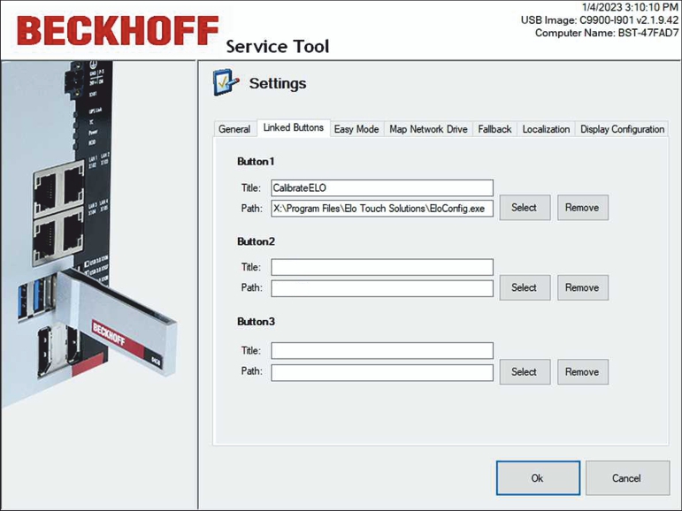
Task: Go to Map Network Drive tab
Action: coord(428,129)
